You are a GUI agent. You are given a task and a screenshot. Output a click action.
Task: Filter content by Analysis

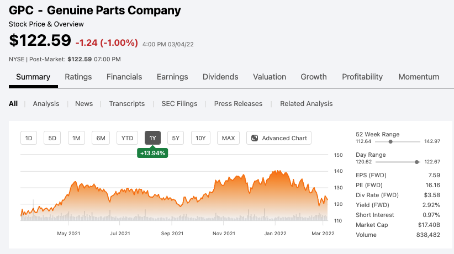[46, 104]
